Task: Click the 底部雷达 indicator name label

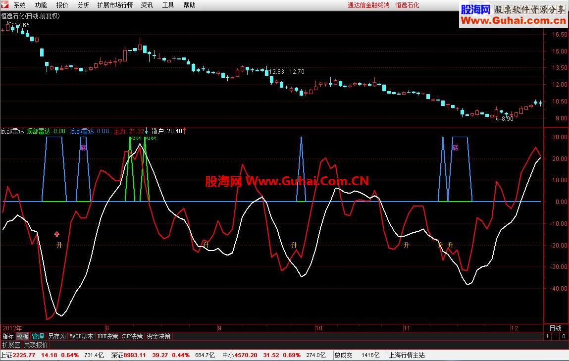Action: (x=12, y=131)
